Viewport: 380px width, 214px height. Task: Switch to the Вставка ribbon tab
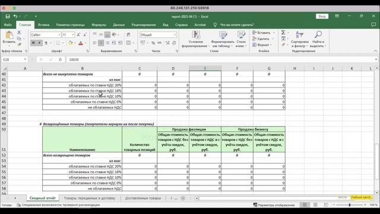[x=43, y=25]
